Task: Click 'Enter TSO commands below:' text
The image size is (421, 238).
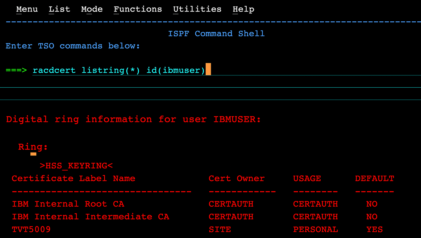Action: 73,46
